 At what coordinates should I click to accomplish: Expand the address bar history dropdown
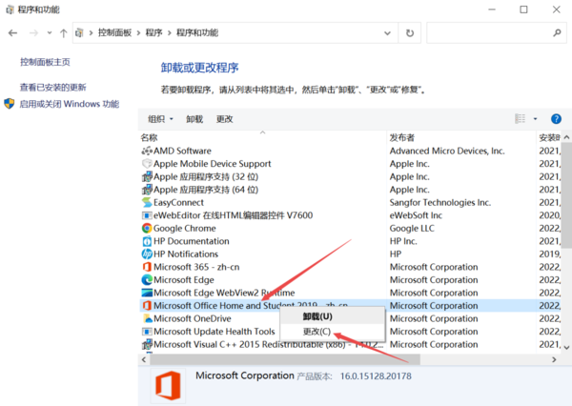(x=387, y=32)
